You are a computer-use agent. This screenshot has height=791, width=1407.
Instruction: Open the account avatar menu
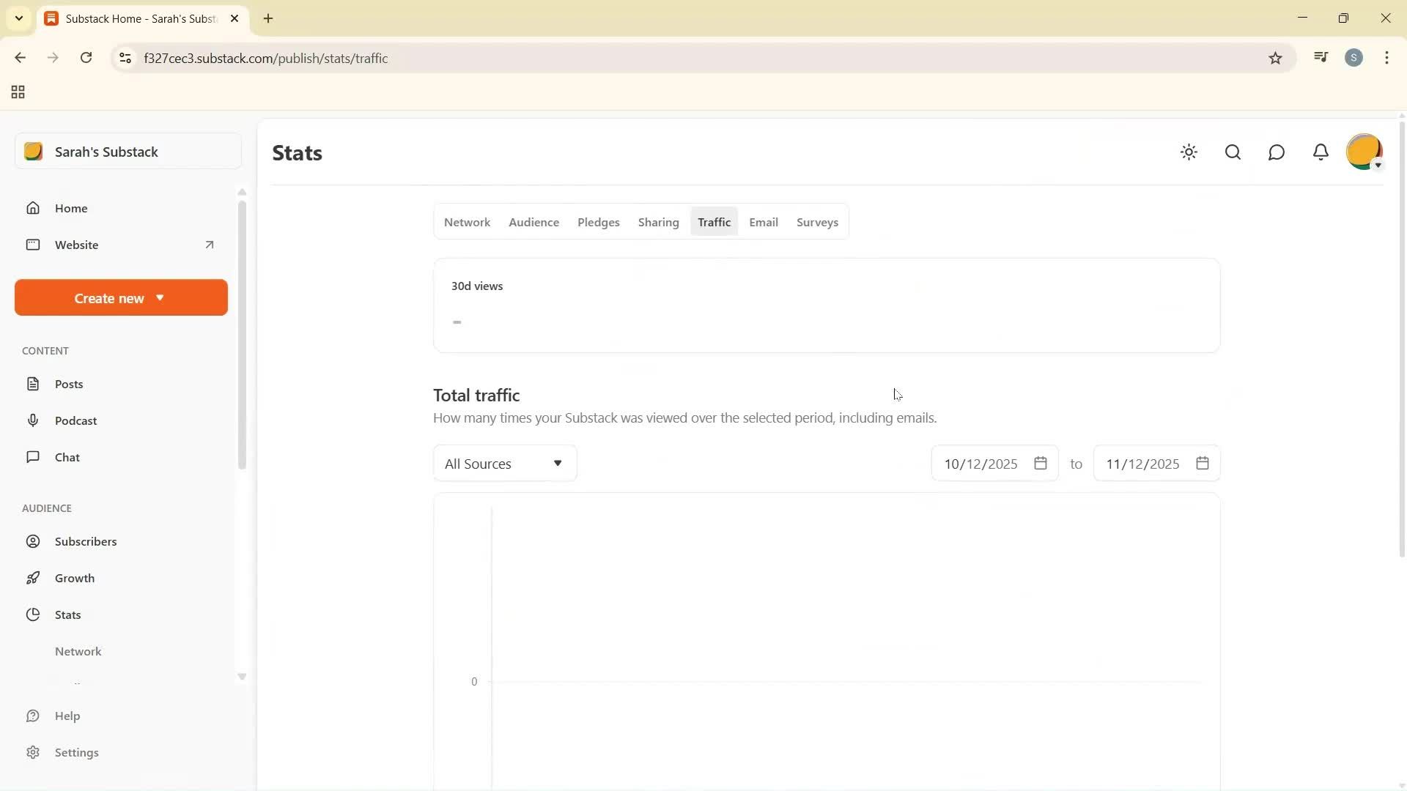[1364, 152]
